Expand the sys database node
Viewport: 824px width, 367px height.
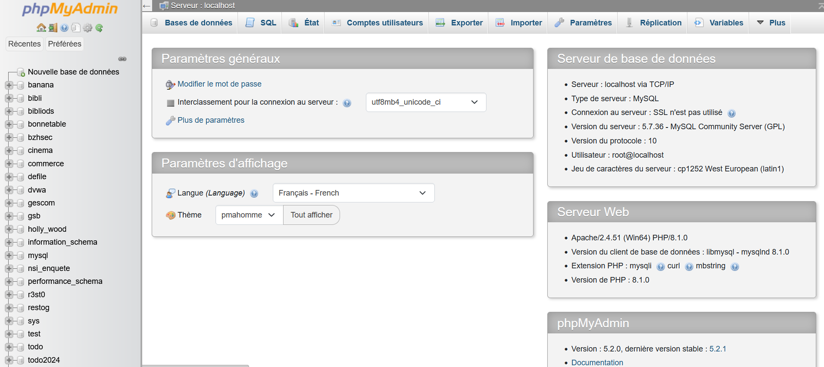[x=9, y=321]
